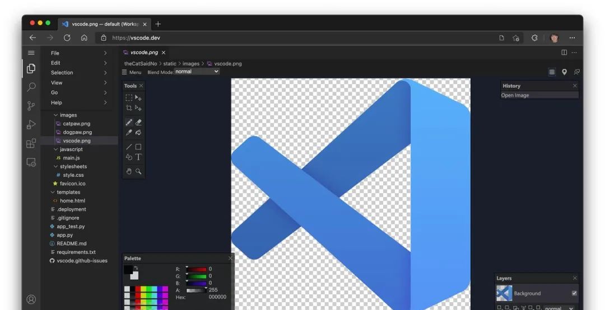This screenshot has width=605, height=310.
Task: Select the eyedropper color picker tool
Action: click(x=129, y=133)
